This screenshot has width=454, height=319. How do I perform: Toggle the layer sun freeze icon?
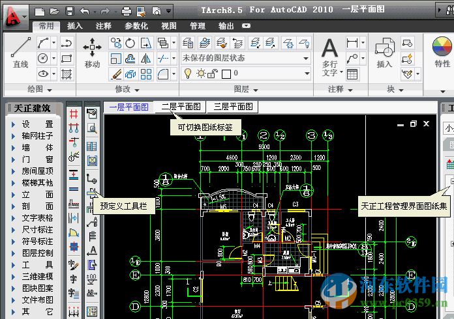[x=200, y=74]
